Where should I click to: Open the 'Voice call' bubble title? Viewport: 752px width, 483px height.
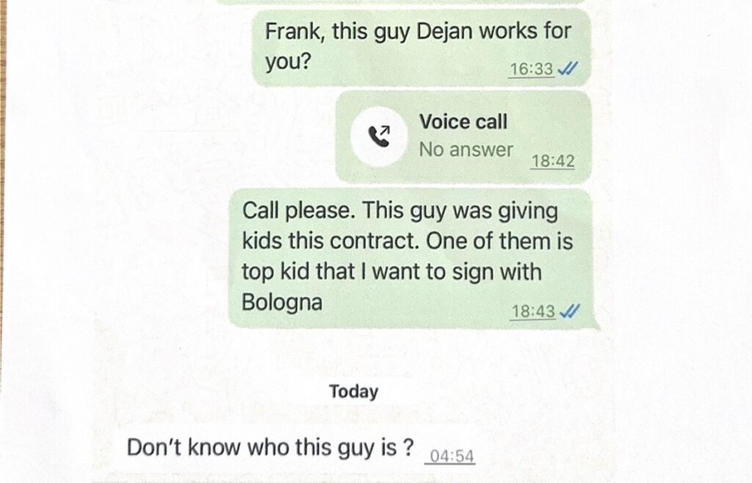pyautogui.click(x=463, y=122)
